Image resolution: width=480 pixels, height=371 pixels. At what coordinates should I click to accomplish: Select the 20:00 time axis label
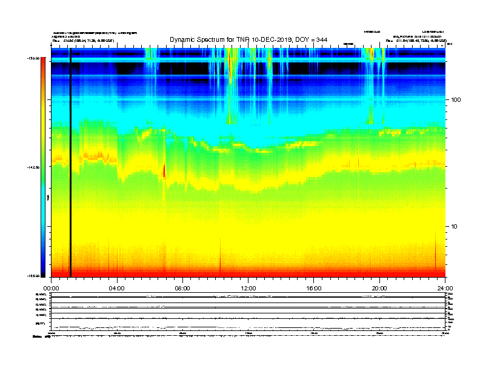tap(379, 288)
